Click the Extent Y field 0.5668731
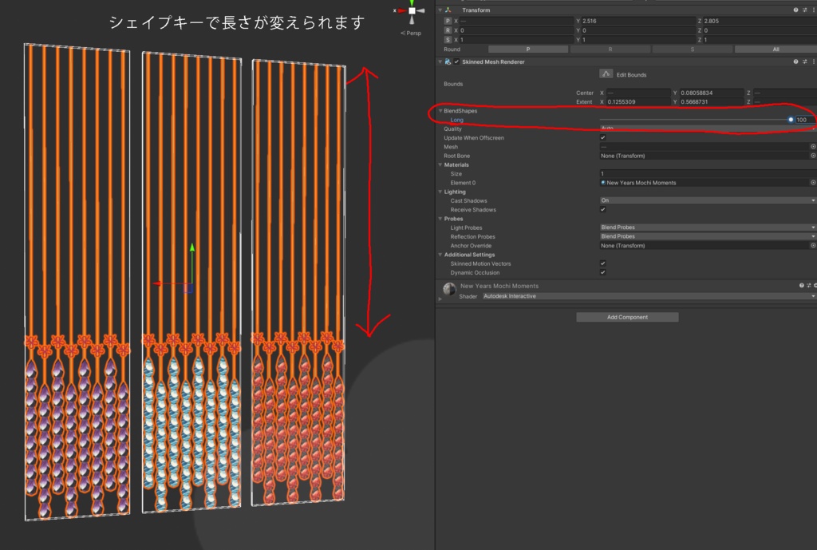817x550 pixels. coord(711,101)
